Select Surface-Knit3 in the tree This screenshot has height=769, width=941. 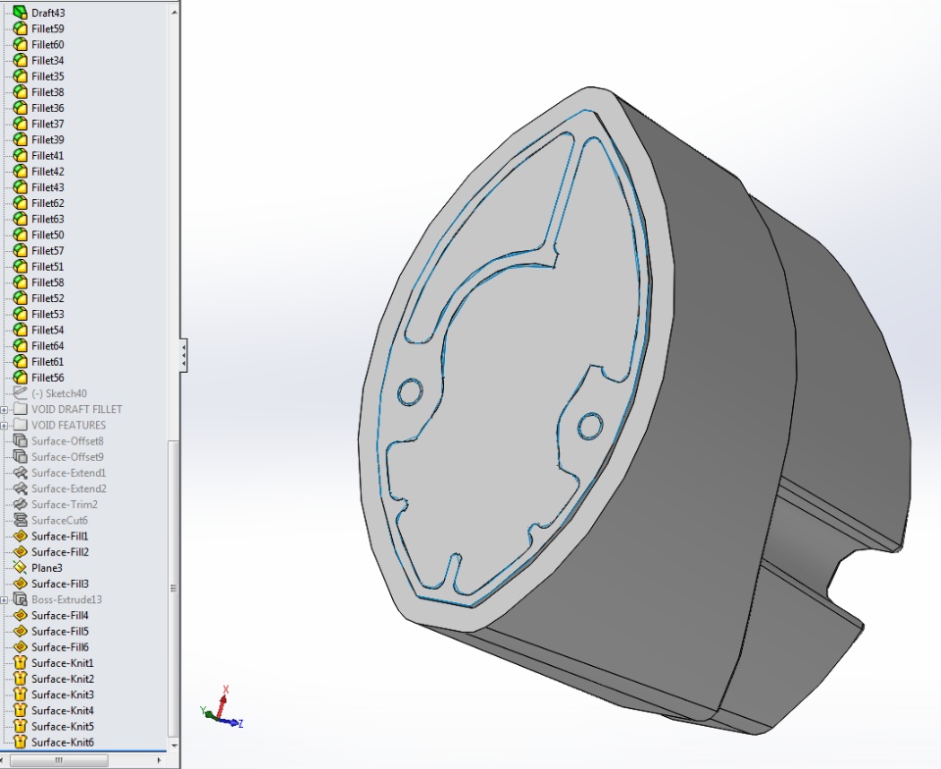tap(63, 694)
